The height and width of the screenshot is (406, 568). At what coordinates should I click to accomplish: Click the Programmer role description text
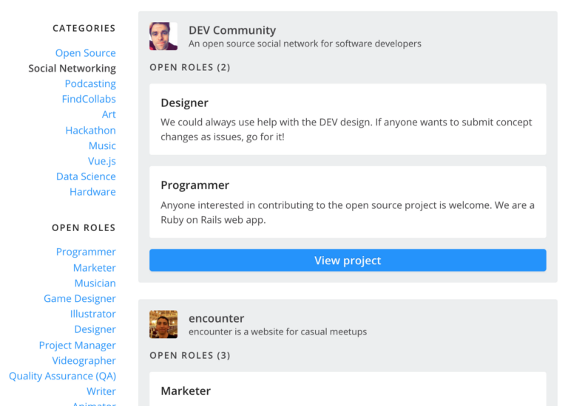pos(348,213)
